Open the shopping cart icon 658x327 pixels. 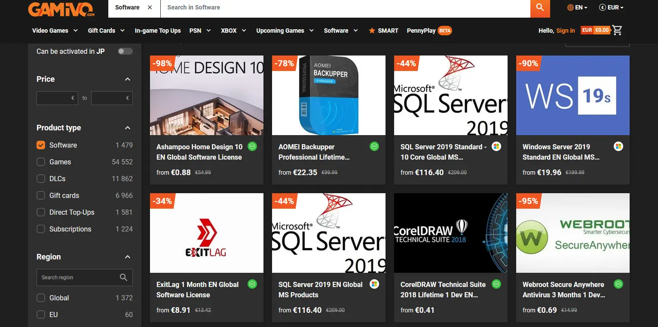618,30
